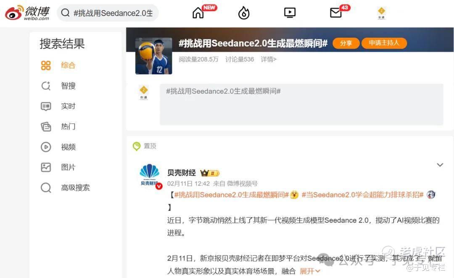Open the volleyball topic cover thumbnail

(x=153, y=56)
